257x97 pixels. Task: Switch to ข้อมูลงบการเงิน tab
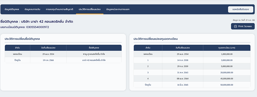coord(32,9)
